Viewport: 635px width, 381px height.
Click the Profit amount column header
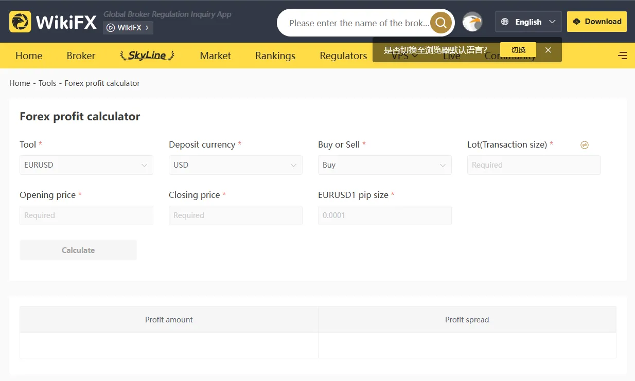point(169,320)
